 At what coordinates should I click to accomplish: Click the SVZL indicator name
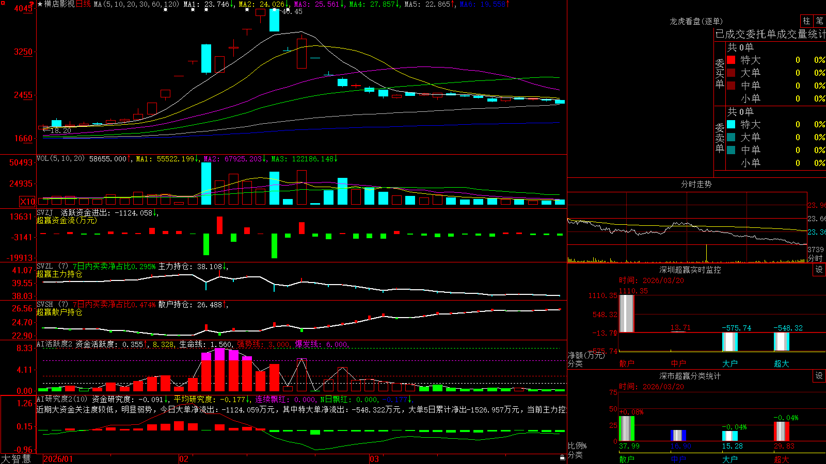tap(45, 267)
